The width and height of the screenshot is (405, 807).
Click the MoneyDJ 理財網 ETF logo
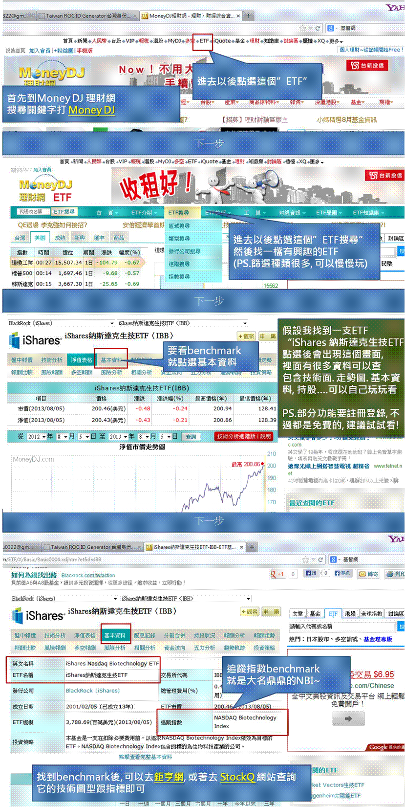(45, 191)
